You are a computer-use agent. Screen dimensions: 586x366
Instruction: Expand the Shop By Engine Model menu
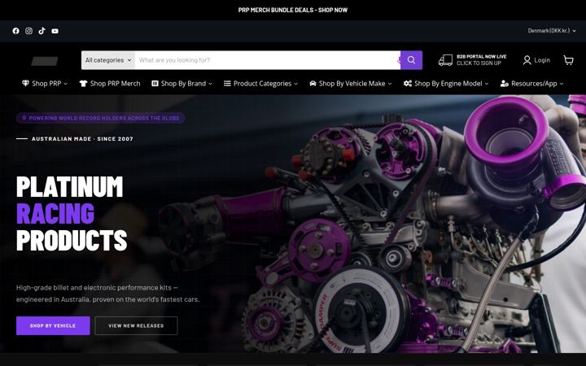pyautogui.click(x=446, y=83)
